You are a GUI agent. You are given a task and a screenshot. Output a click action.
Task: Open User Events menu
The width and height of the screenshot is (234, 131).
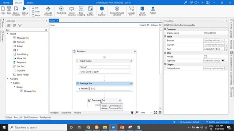tap(90, 11)
